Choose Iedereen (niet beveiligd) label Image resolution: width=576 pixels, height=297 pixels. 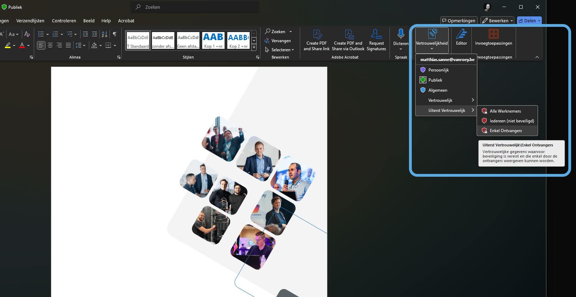pos(507,121)
